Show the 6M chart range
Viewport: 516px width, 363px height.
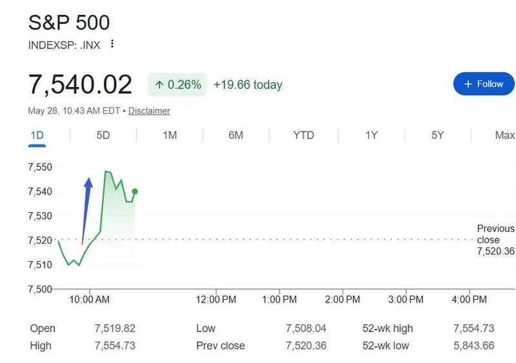pyautogui.click(x=236, y=135)
